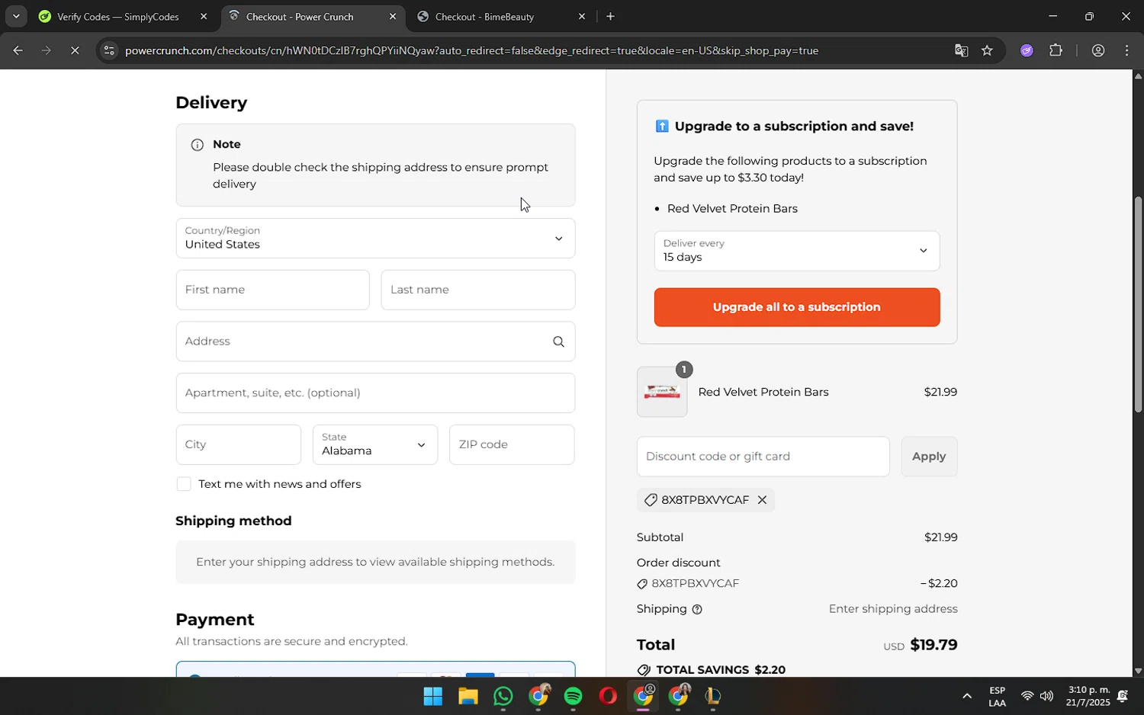Click the address search magnifier icon
The height and width of the screenshot is (715, 1144).
tap(558, 341)
